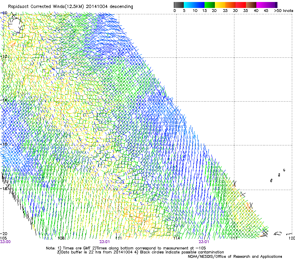Click the '111' longitude axis label
295x259 pixels.
pyautogui.click(x=118, y=238)
